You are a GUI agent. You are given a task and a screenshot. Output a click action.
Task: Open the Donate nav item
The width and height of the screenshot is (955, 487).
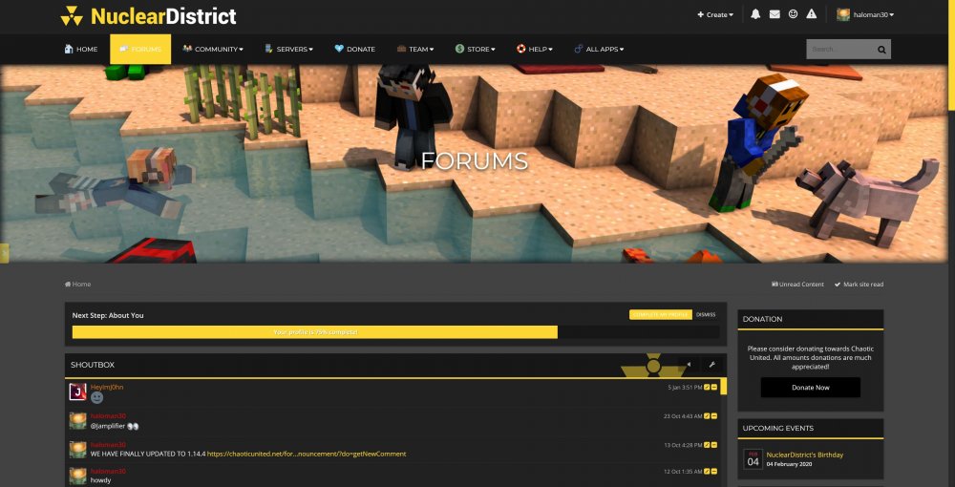[355, 50]
